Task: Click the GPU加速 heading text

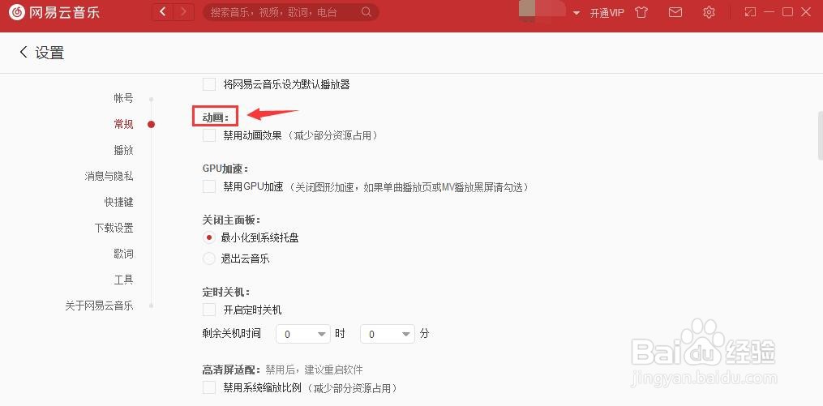Action: [x=225, y=169]
